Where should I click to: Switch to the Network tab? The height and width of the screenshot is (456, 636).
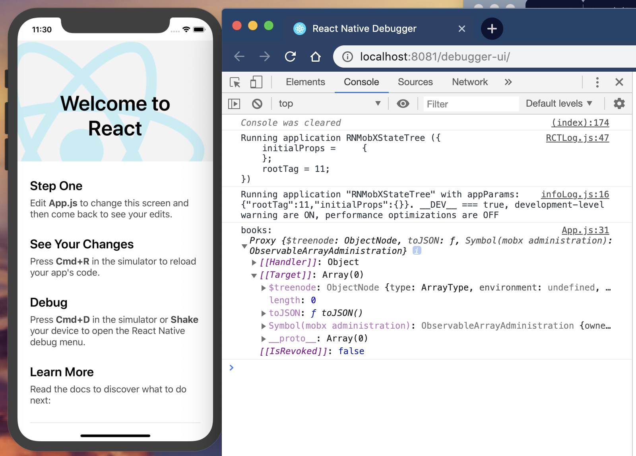pos(469,82)
